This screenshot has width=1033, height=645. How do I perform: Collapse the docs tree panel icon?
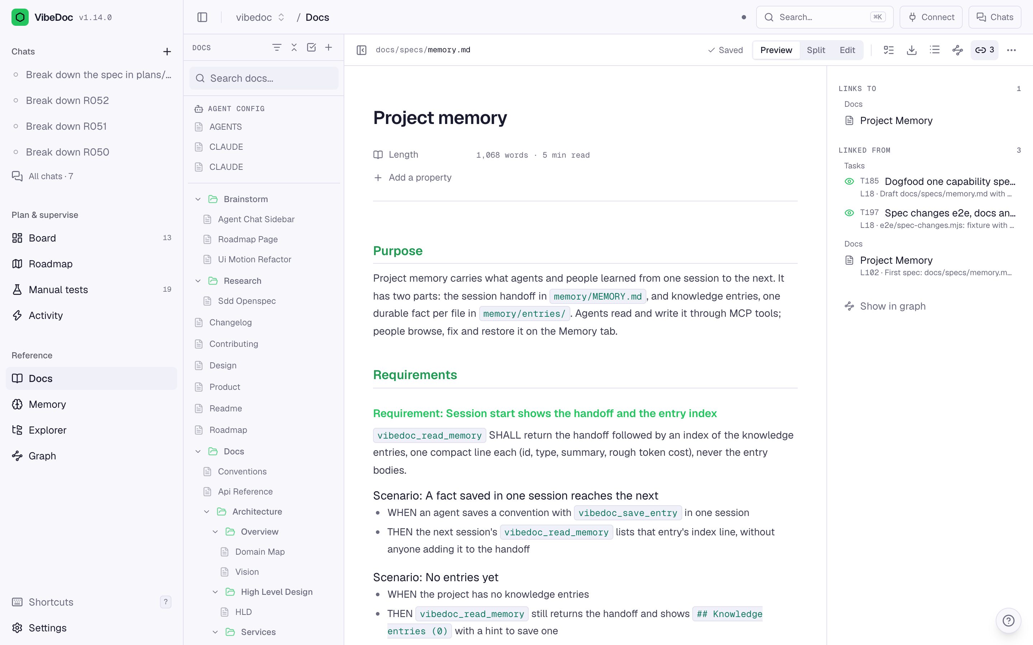pos(362,50)
